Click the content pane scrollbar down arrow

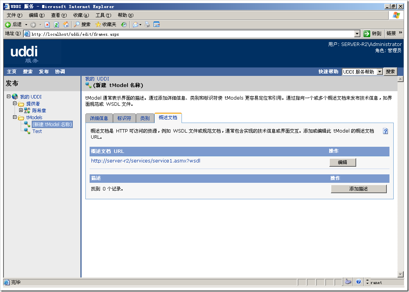point(401,274)
